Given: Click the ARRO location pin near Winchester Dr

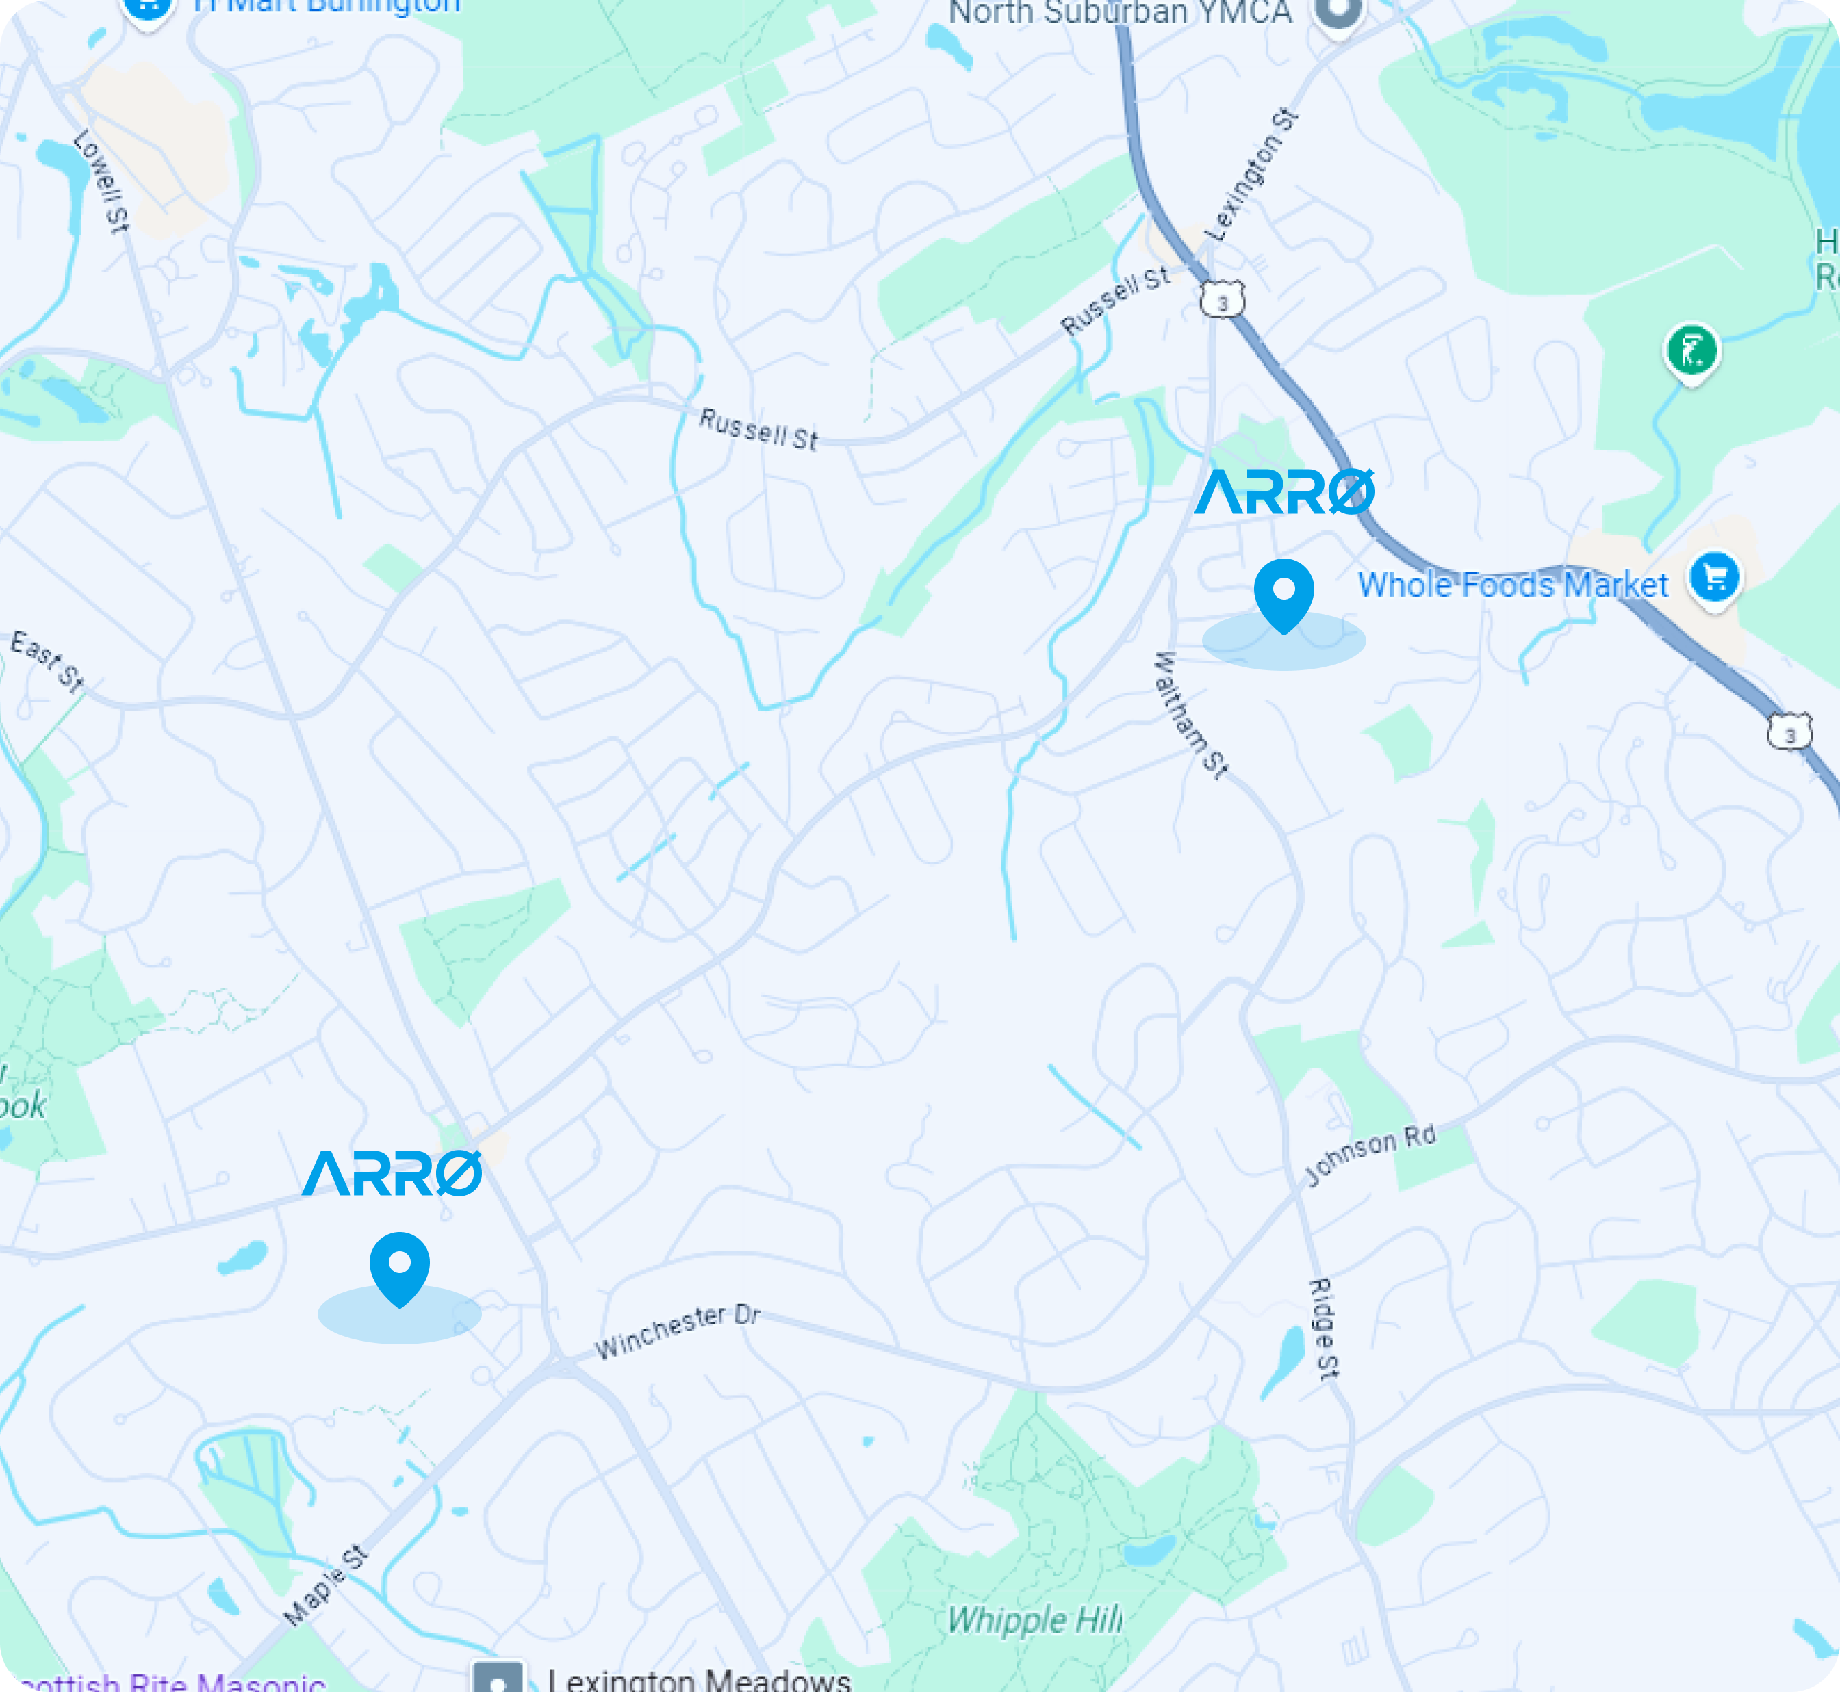Looking at the screenshot, I should (x=399, y=1269).
